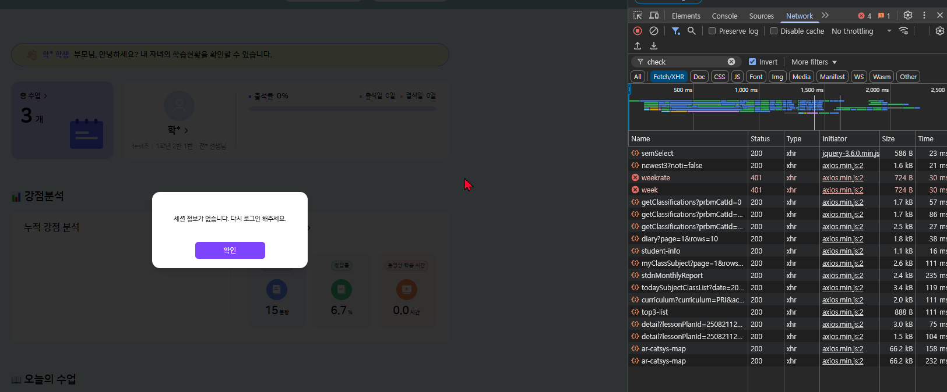This screenshot has width=947, height=392.
Task: Click the xhr icon next to stdnMonthlyReport
Action: tap(635, 275)
